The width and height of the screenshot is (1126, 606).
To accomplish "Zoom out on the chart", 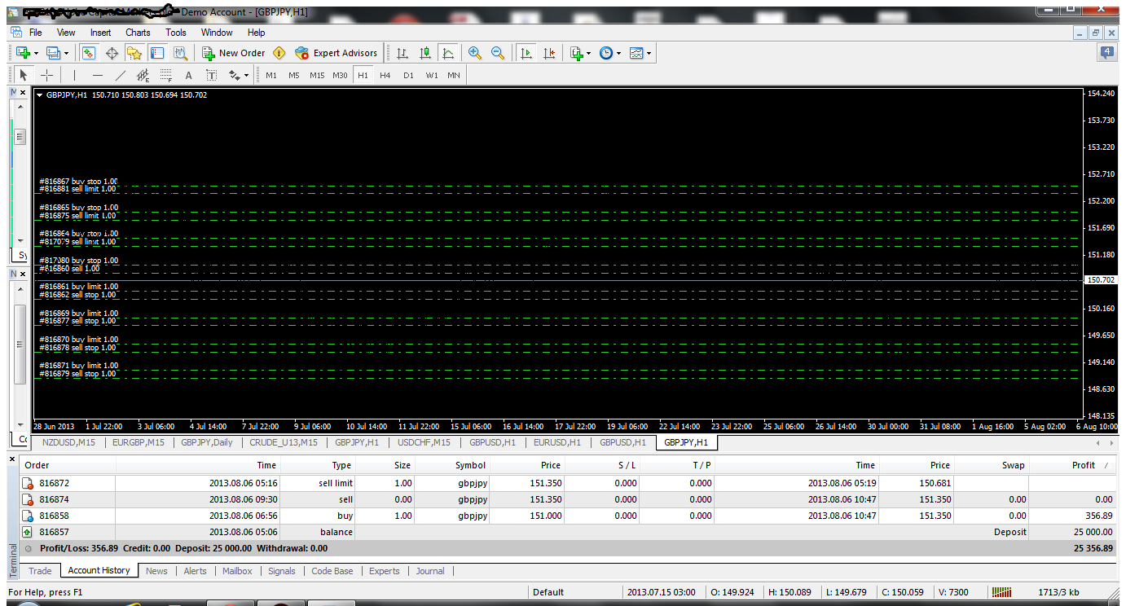I will coord(498,53).
